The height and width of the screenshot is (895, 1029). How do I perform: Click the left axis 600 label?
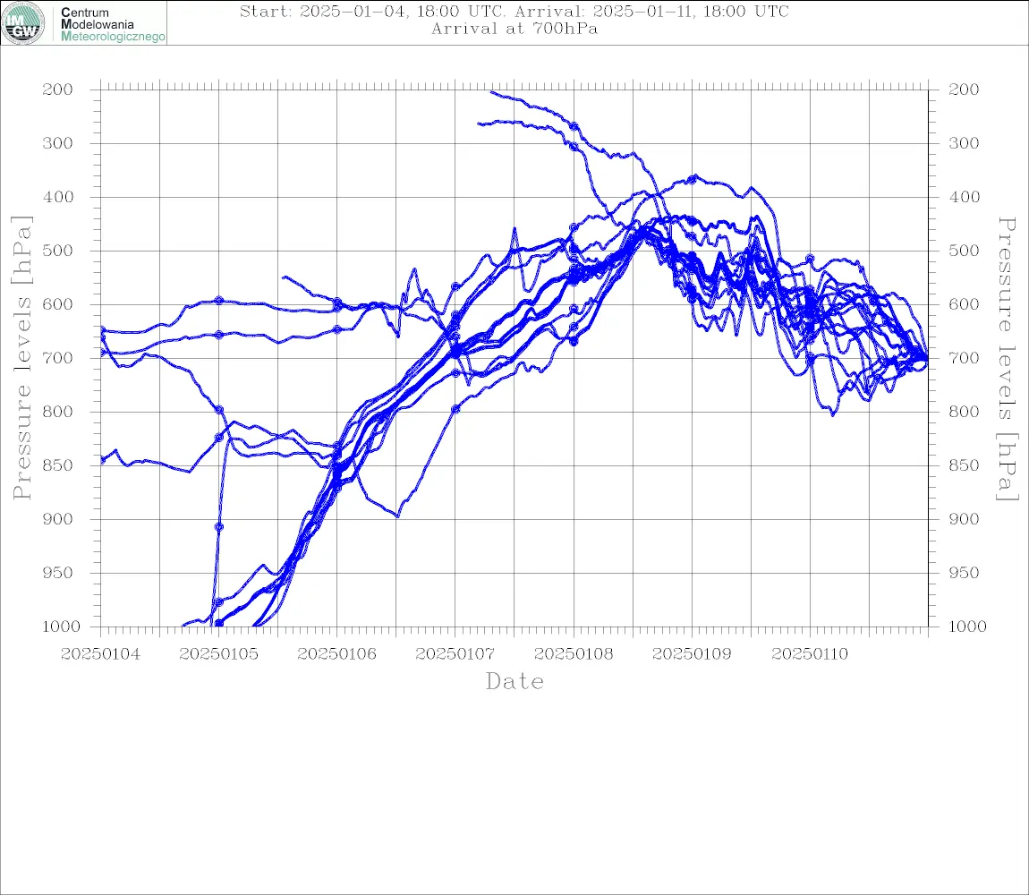pyautogui.click(x=58, y=304)
